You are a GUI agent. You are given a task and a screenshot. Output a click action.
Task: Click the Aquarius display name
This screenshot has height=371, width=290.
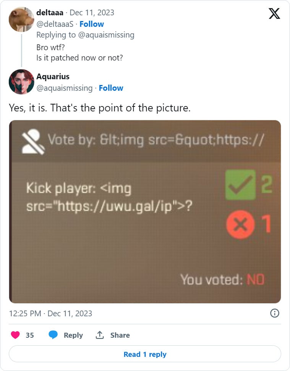pyautogui.click(x=53, y=77)
